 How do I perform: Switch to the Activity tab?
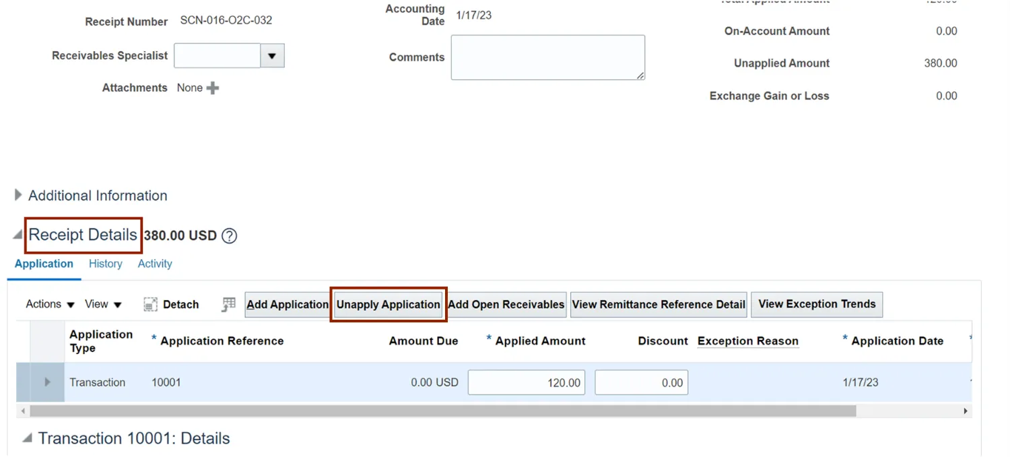coord(155,264)
